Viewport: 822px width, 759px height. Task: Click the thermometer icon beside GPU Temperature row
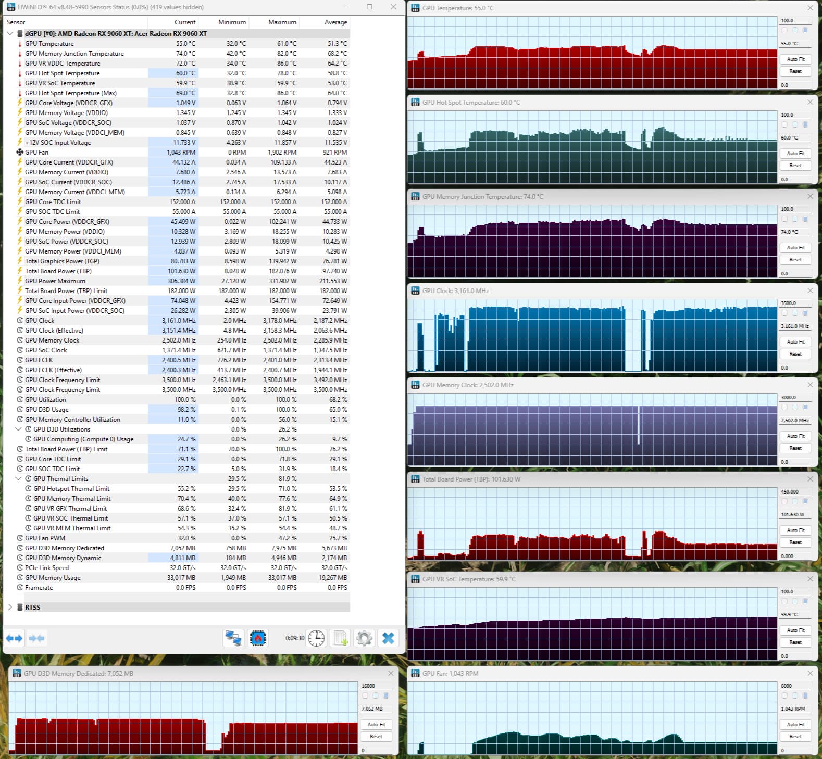pyautogui.click(x=20, y=44)
